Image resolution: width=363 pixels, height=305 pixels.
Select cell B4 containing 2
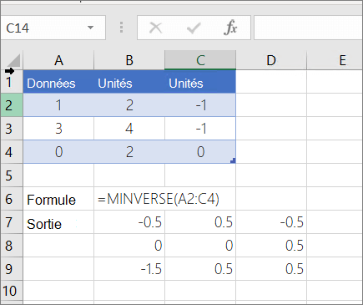129,152
